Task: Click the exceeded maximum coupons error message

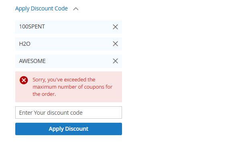Action: pyautogui.click(x=72, y=87)
